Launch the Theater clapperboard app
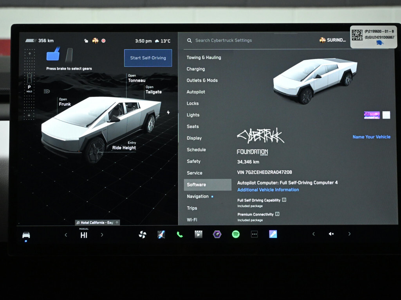The height and width of the screenshot is (300, 401). tap(199, 234)
